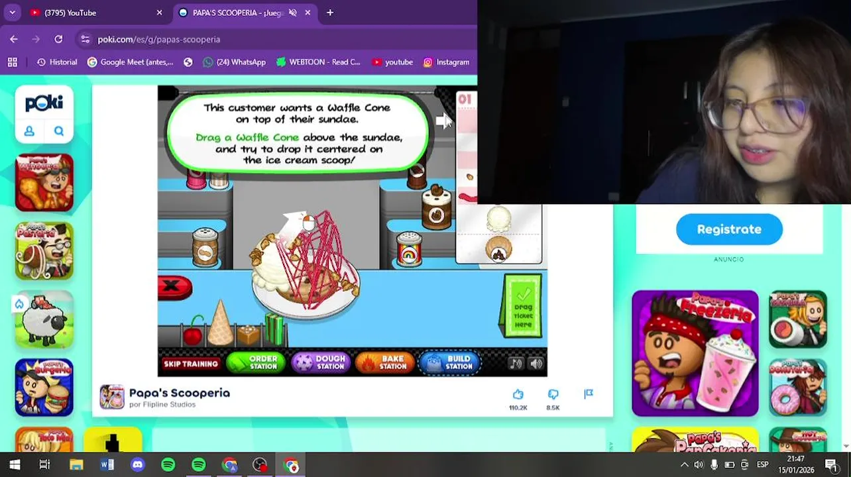Viewport: 851px width, 477px height.
Task: Open the Poki search icon
Action: pos(59,131)
